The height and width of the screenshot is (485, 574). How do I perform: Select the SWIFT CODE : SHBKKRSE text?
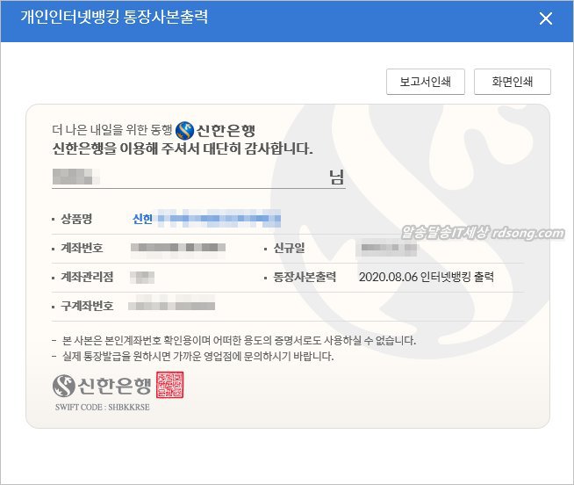[x=101, y=408]
